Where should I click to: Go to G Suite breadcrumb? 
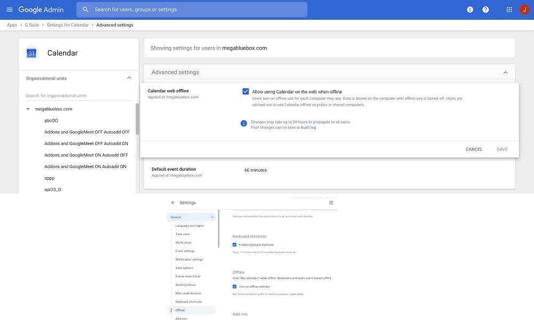pos(32,25)
